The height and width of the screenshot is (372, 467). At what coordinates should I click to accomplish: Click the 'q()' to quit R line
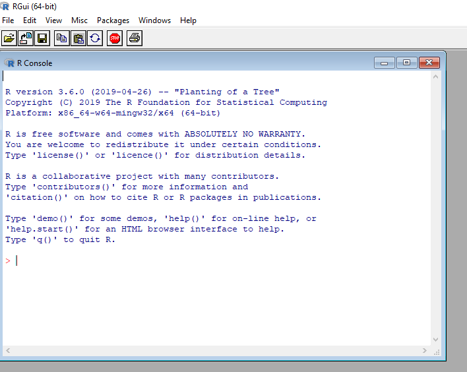pos(60,240)
